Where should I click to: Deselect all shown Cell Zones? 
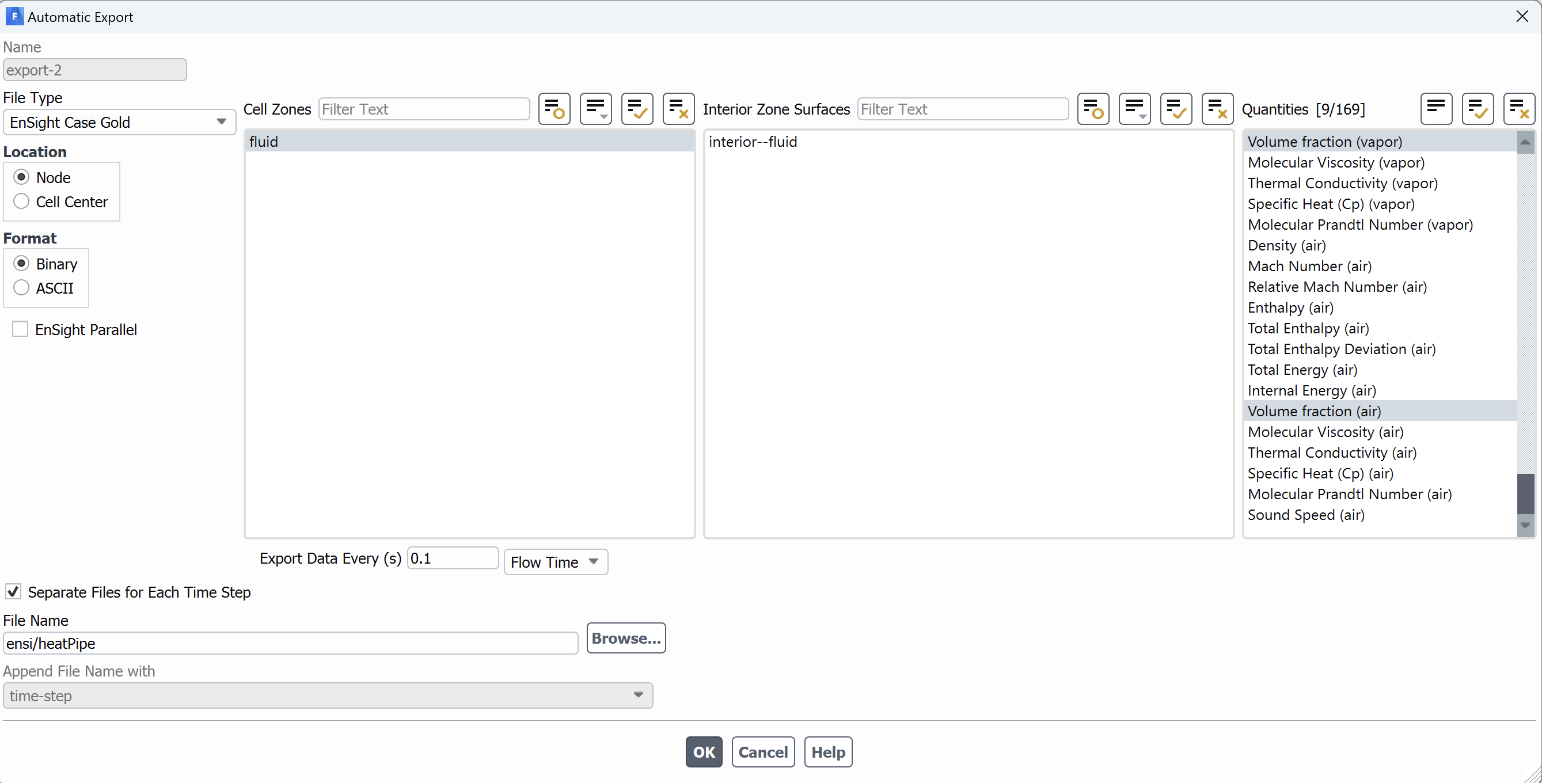point(678,109)
